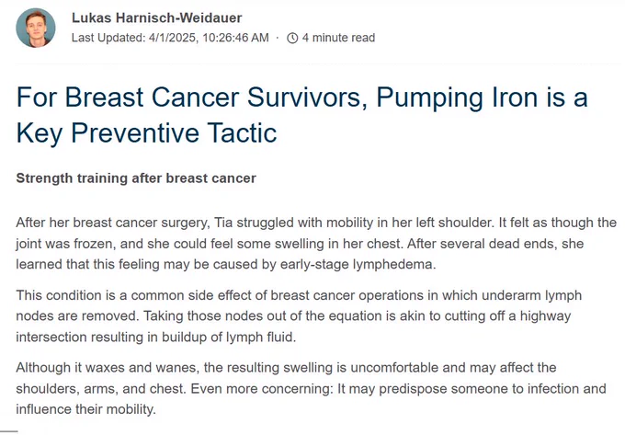Click the author's profile photo
Image resolution: width=625 pixels, height=435 pixels.
[x=36, y=28]
